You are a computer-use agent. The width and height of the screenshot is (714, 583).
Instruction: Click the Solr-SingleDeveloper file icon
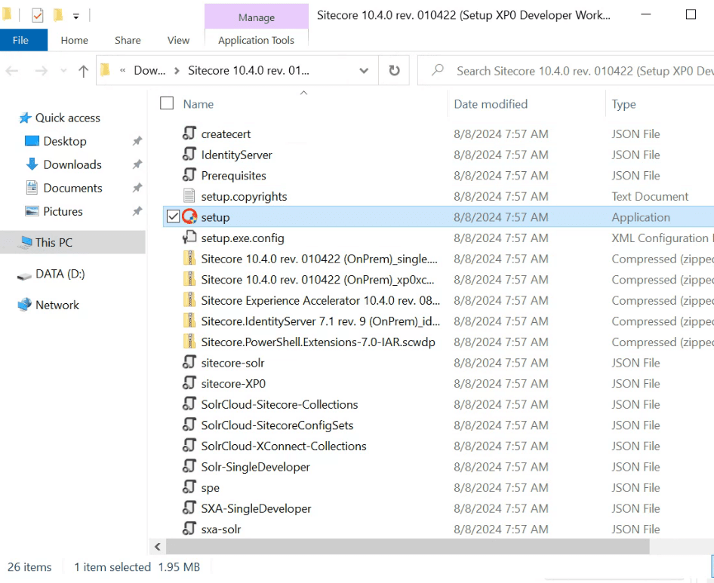coord(189,467)
